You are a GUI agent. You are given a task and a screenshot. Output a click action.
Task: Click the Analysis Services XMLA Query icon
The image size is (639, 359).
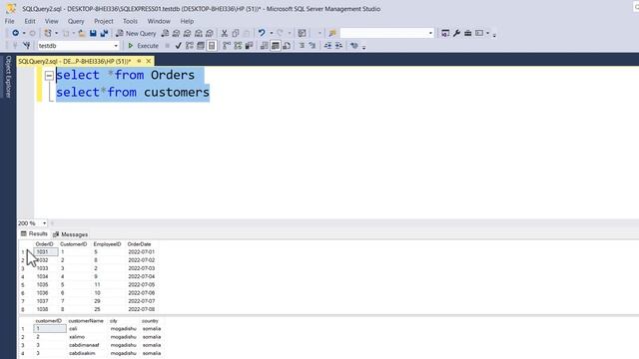(199, 33)
